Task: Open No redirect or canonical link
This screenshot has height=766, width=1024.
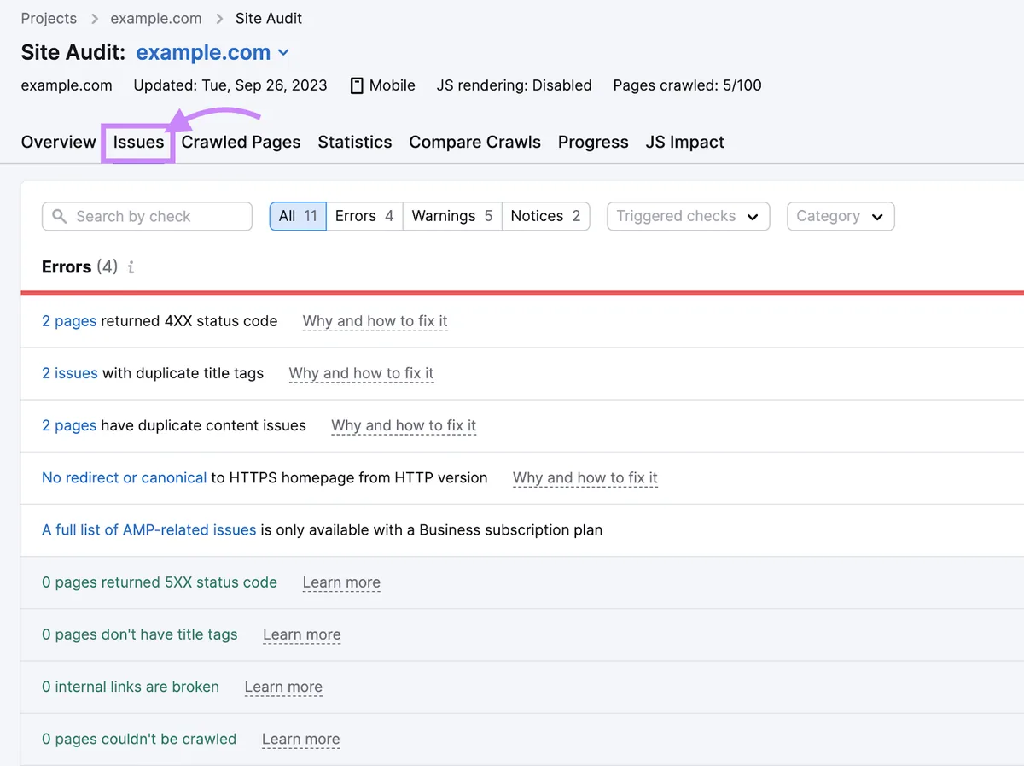Action: pyautogui.click(x=124, y=477)
